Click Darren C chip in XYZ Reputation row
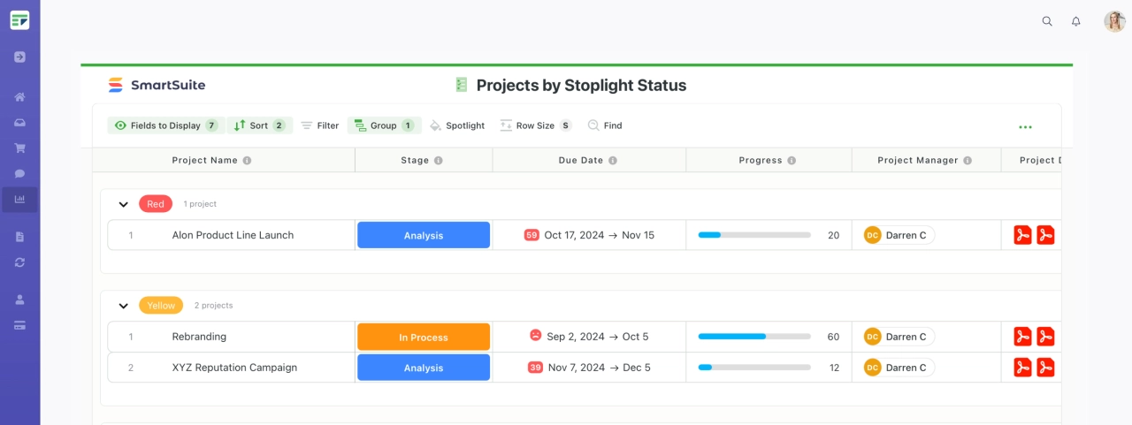This screenshot has width=1132, height=425. pos(899,368)
